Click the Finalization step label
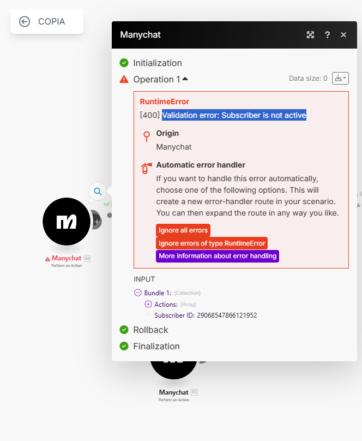 tap(156, 346)
